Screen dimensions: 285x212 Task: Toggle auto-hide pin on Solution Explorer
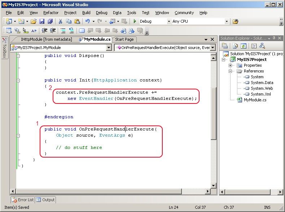(x=274, y=38)
